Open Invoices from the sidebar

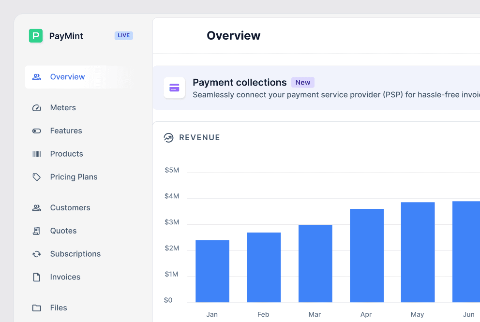coord(65,277)
